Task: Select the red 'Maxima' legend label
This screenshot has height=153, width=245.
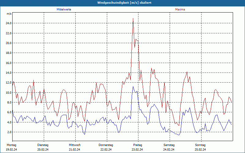Action: (x=180, y=9)
